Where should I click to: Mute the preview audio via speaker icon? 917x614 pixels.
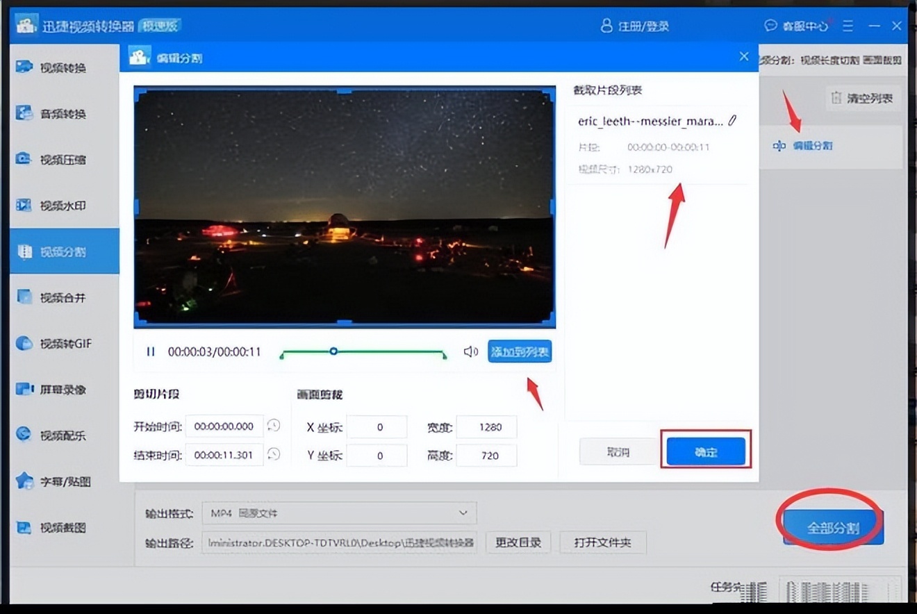click(x=472, y=351)
